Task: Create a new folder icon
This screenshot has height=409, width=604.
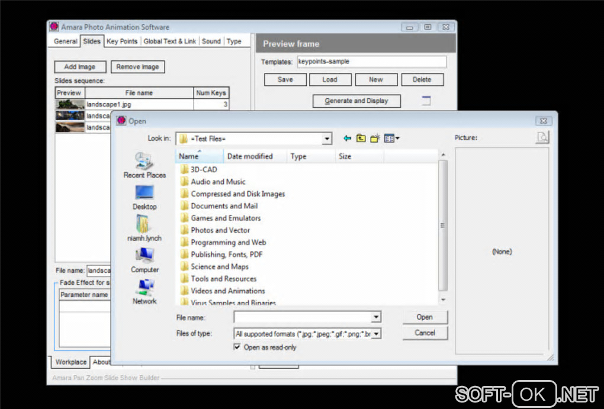Action: (x=375, y=139)
